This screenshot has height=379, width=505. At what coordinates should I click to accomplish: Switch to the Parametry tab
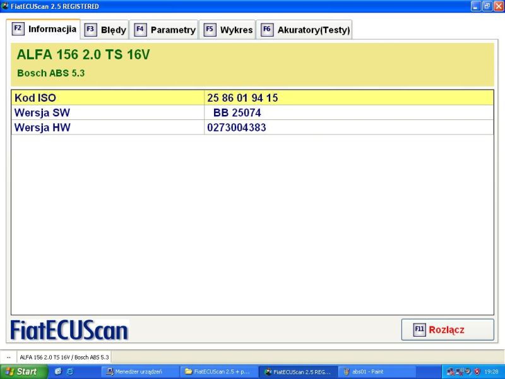click(x=164, y=30)
